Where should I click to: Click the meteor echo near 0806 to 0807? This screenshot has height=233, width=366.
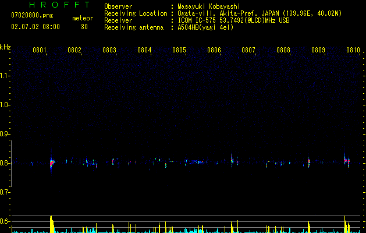click(232, 160)
